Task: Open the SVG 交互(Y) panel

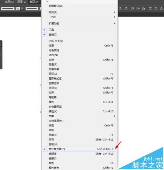Action: [x=80, y=41]
